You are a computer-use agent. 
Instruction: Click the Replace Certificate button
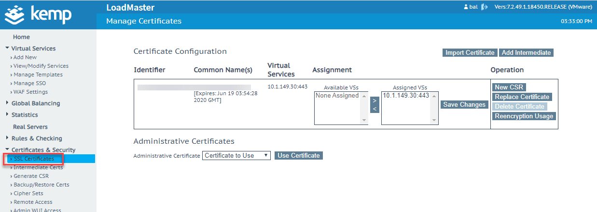[522, 97]
